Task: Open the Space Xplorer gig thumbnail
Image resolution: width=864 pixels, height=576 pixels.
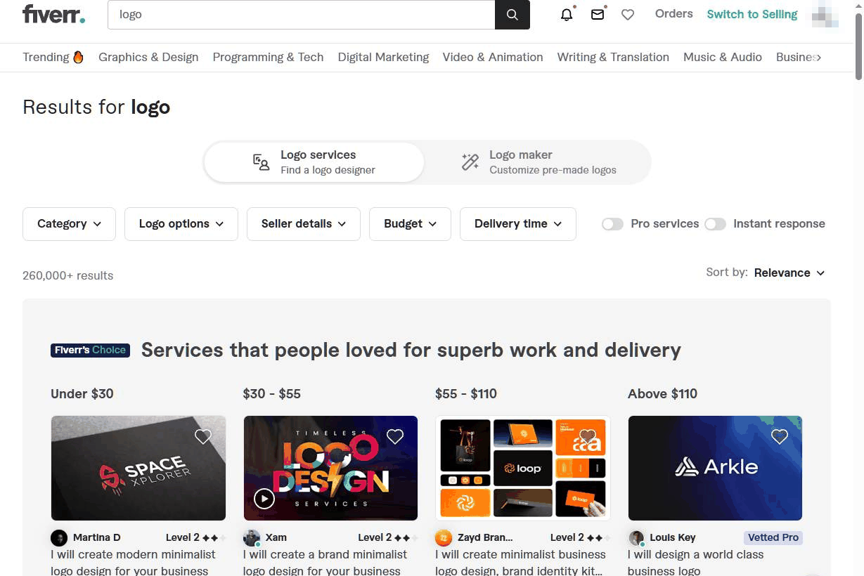Action: (x=138, y=468)
